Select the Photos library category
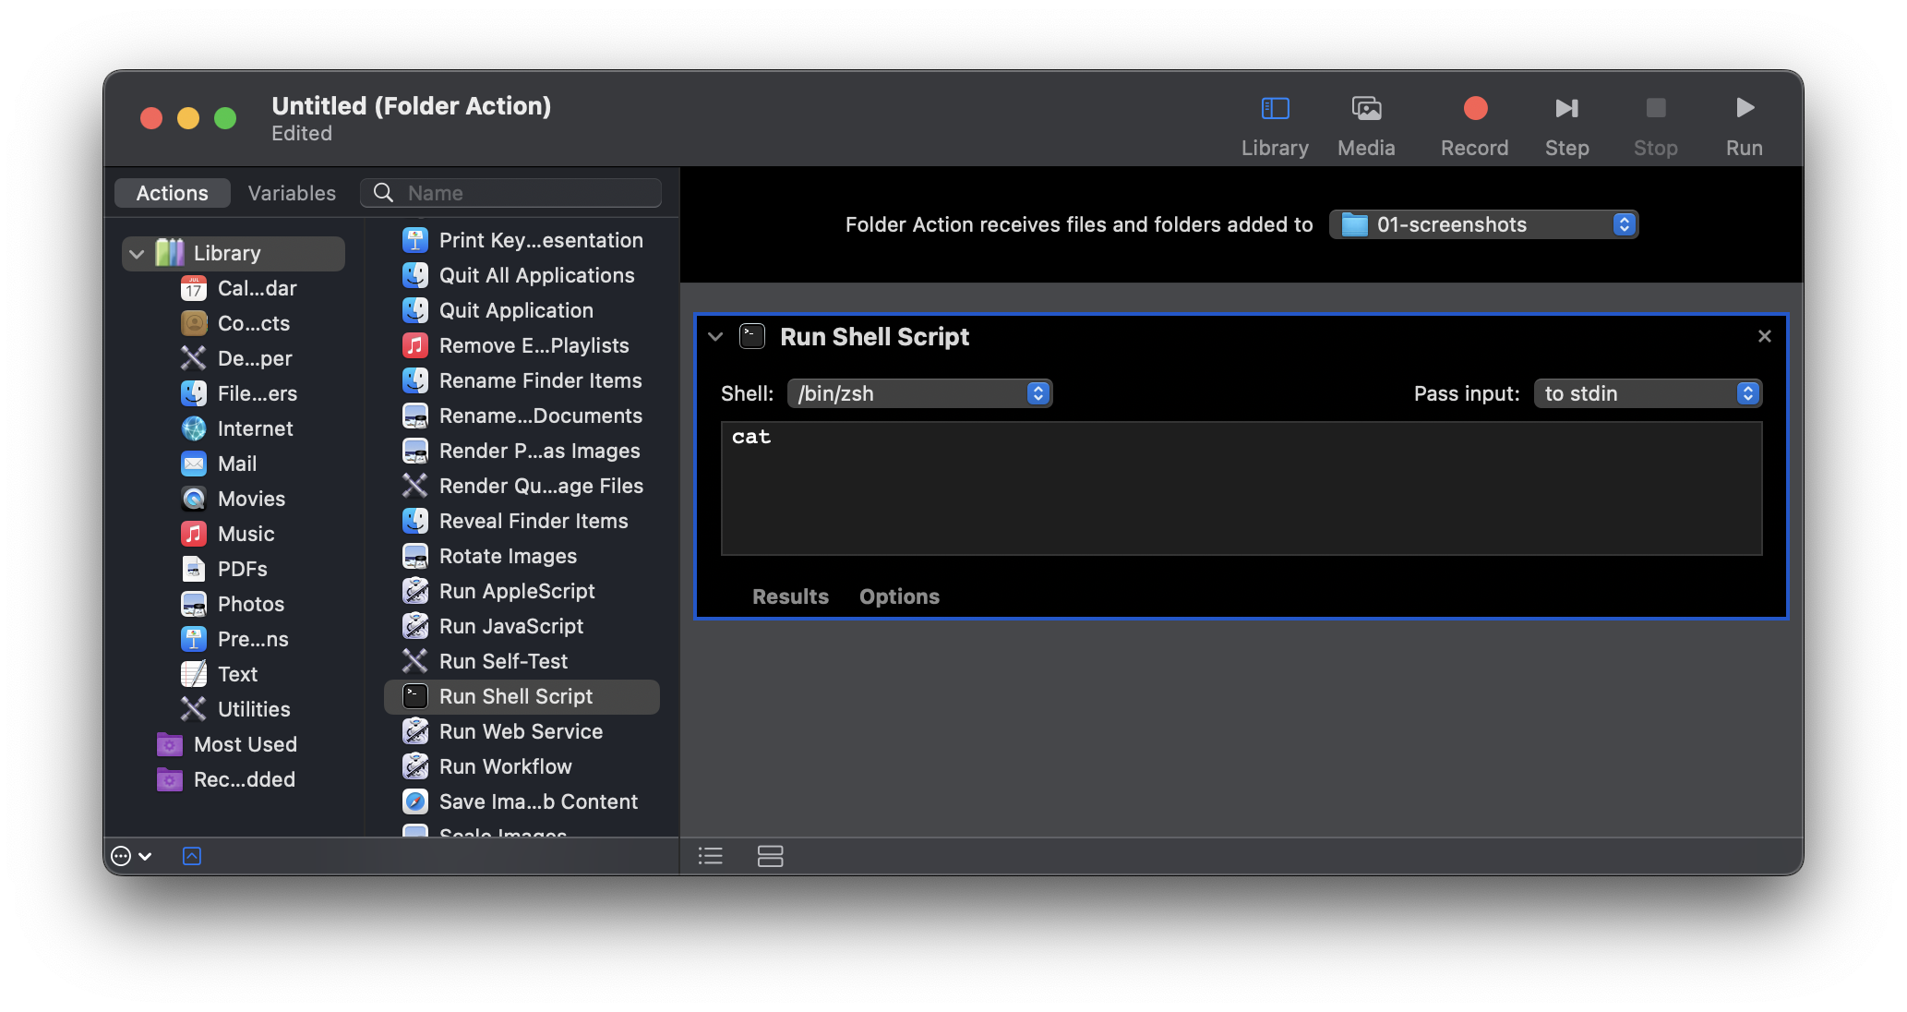1907x1012 pixels. pyautogui.click(x=250, y=604)
